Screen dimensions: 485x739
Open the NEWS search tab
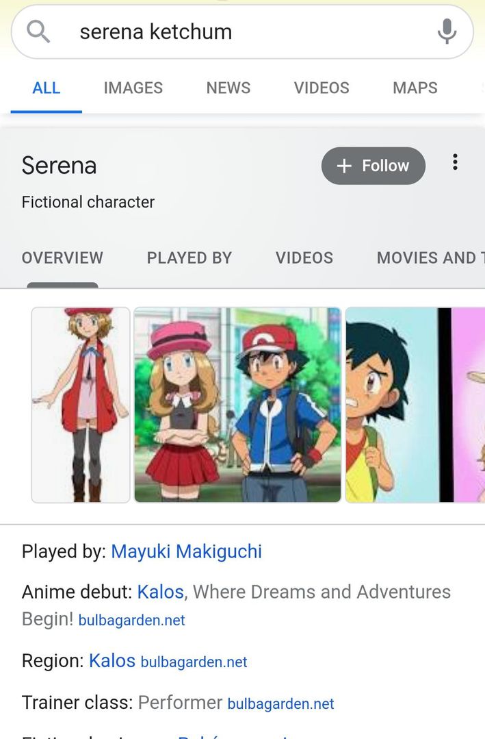[x=228, y=88]
